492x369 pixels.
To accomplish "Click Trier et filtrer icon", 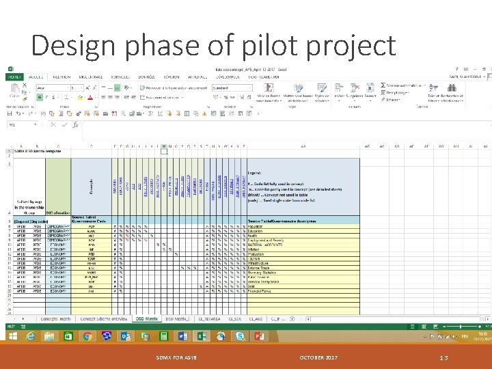I will [433, 88].
